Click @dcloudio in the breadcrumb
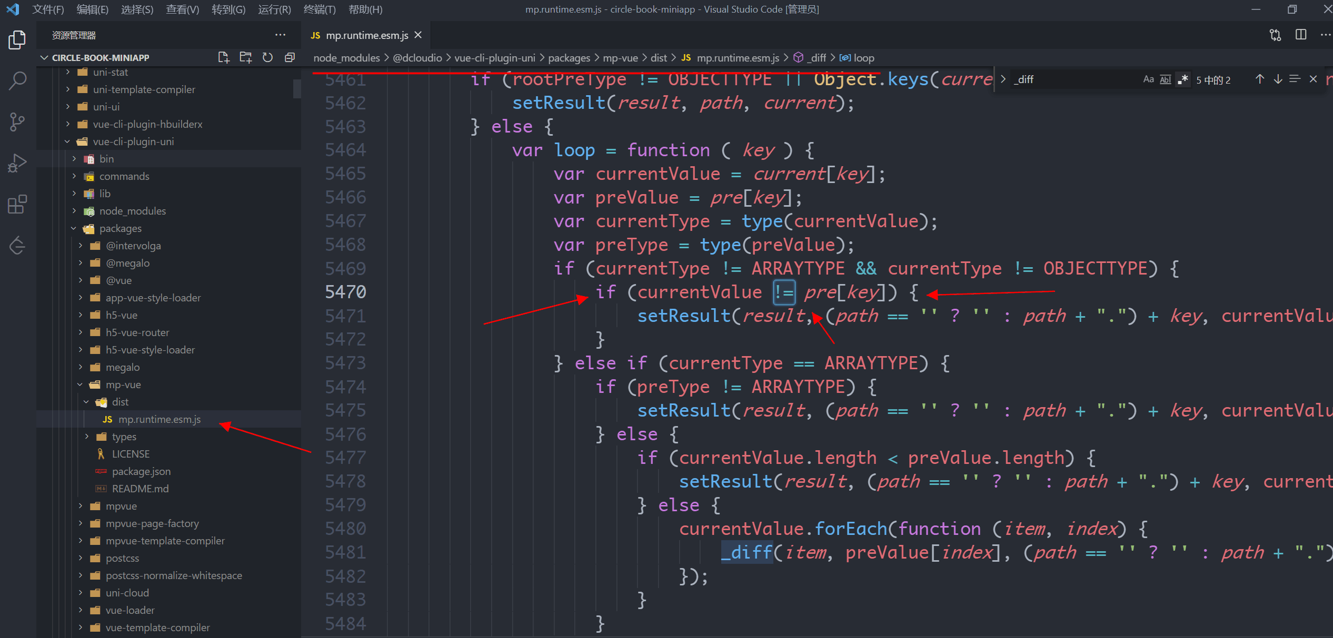The height and width of the screenshot is (638, 1333). tap(417, 58)
